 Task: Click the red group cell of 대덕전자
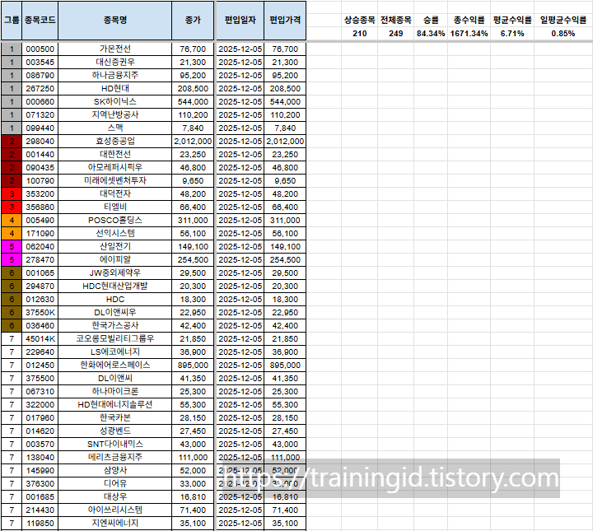pyautogui.click(x=12, y=194)
